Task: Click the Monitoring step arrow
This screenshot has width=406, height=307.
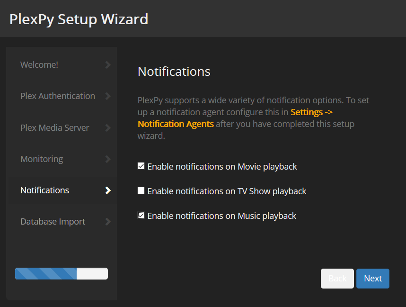Action: [108, 159]
